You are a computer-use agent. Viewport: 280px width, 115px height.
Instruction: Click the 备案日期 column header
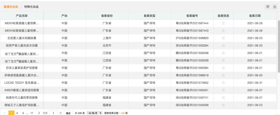click(x=255, y=16)
